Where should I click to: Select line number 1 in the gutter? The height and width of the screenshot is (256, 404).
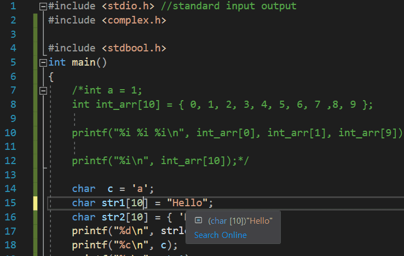coord(13,6)
